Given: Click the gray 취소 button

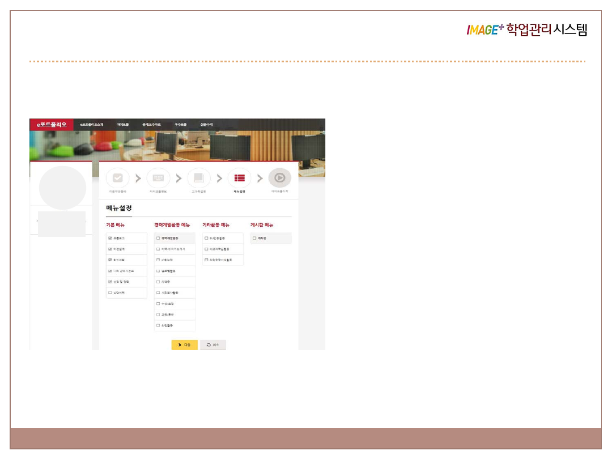Looking at the screenshot, I should 213,345.
